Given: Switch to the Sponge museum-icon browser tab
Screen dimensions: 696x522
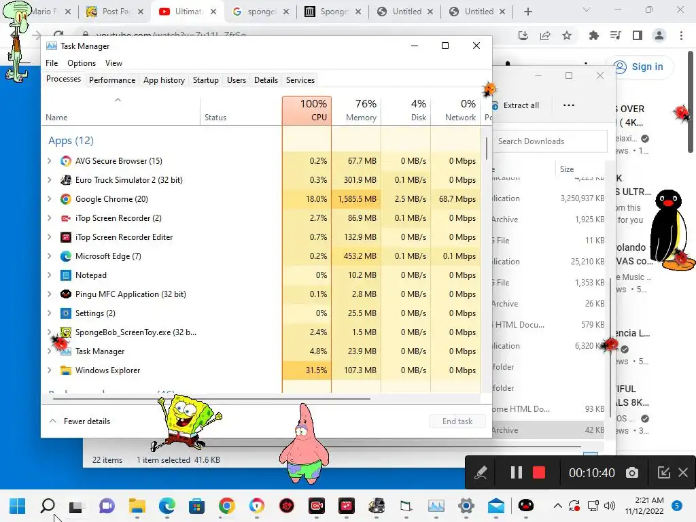Looking at the screenshot, I should pos(333,12).
